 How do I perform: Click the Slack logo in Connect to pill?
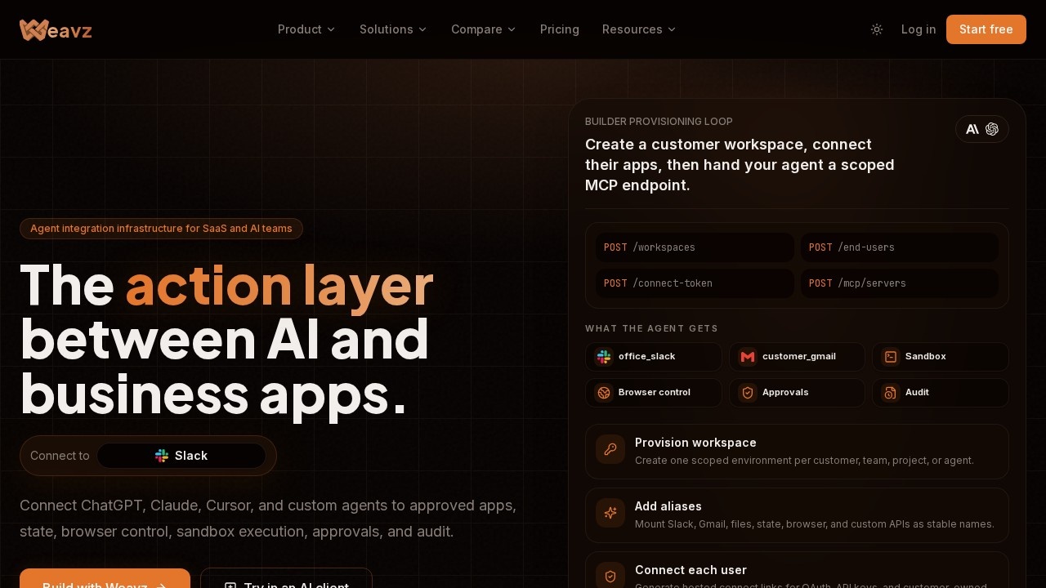point(162,456)
